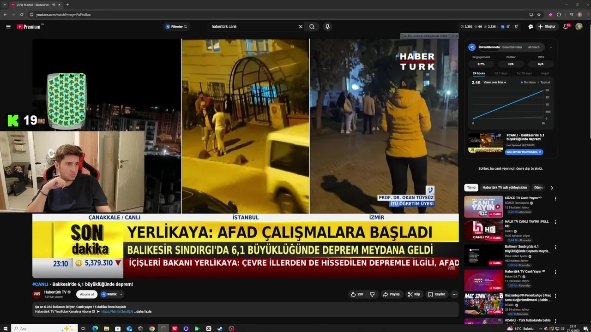Screen dimensions: 591x332
Task: Click the Klip button
Action: tap(414, 294)
